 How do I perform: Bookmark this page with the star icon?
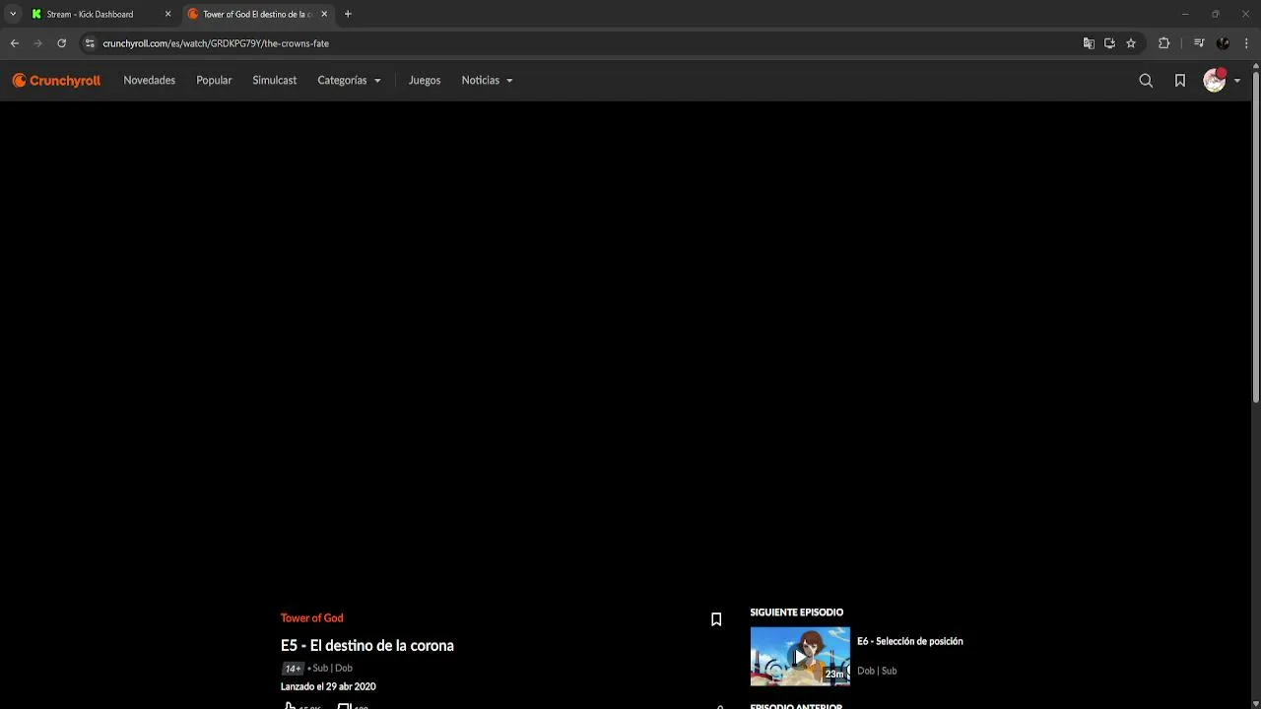1131,43
